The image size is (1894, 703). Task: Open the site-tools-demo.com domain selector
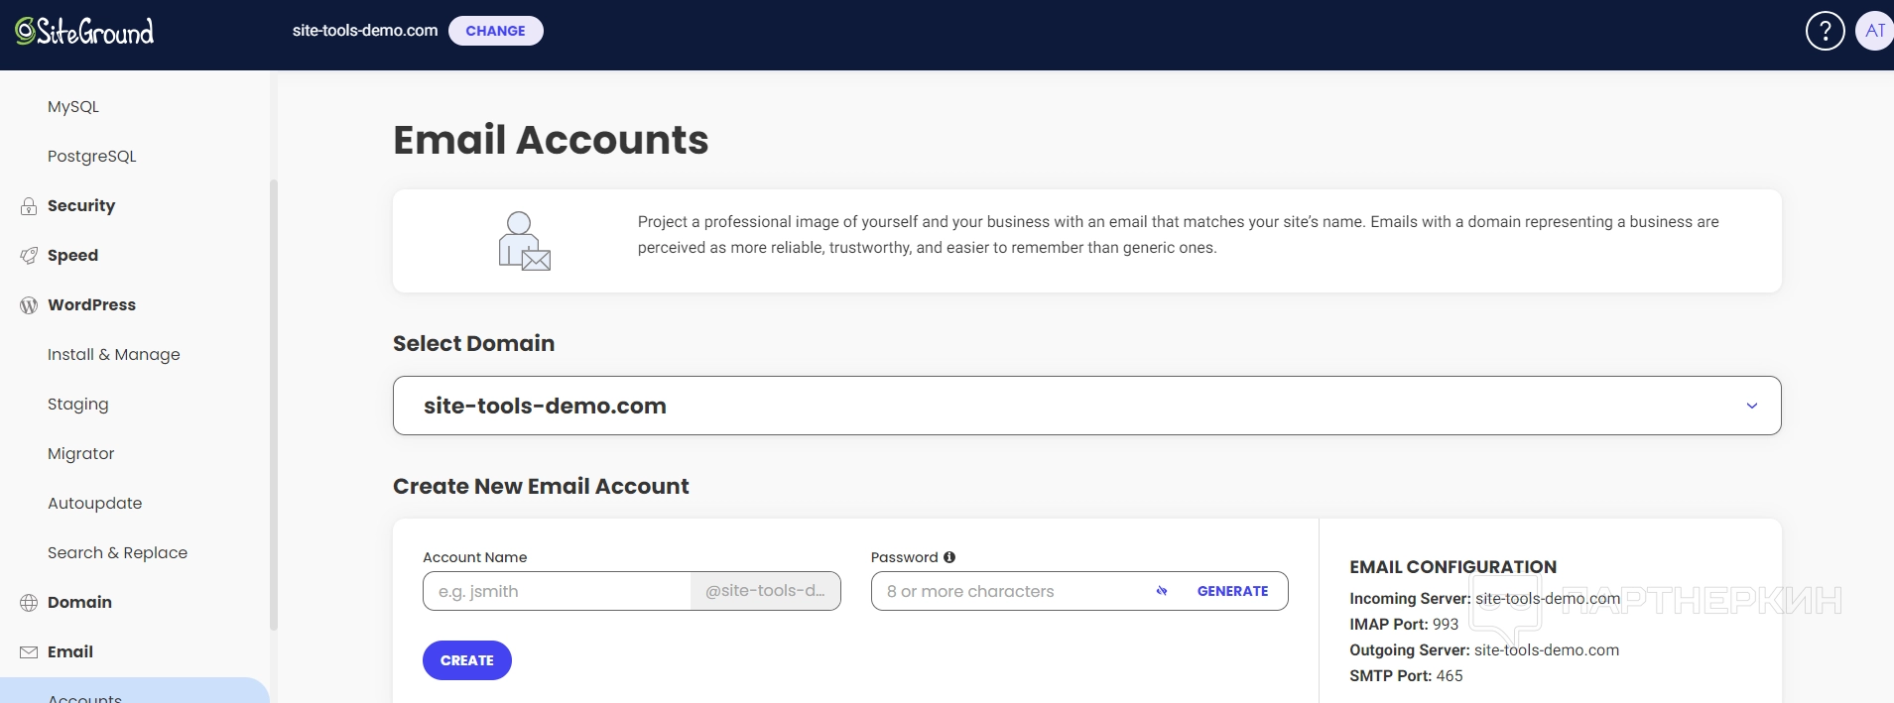[x=1086, y=406]
